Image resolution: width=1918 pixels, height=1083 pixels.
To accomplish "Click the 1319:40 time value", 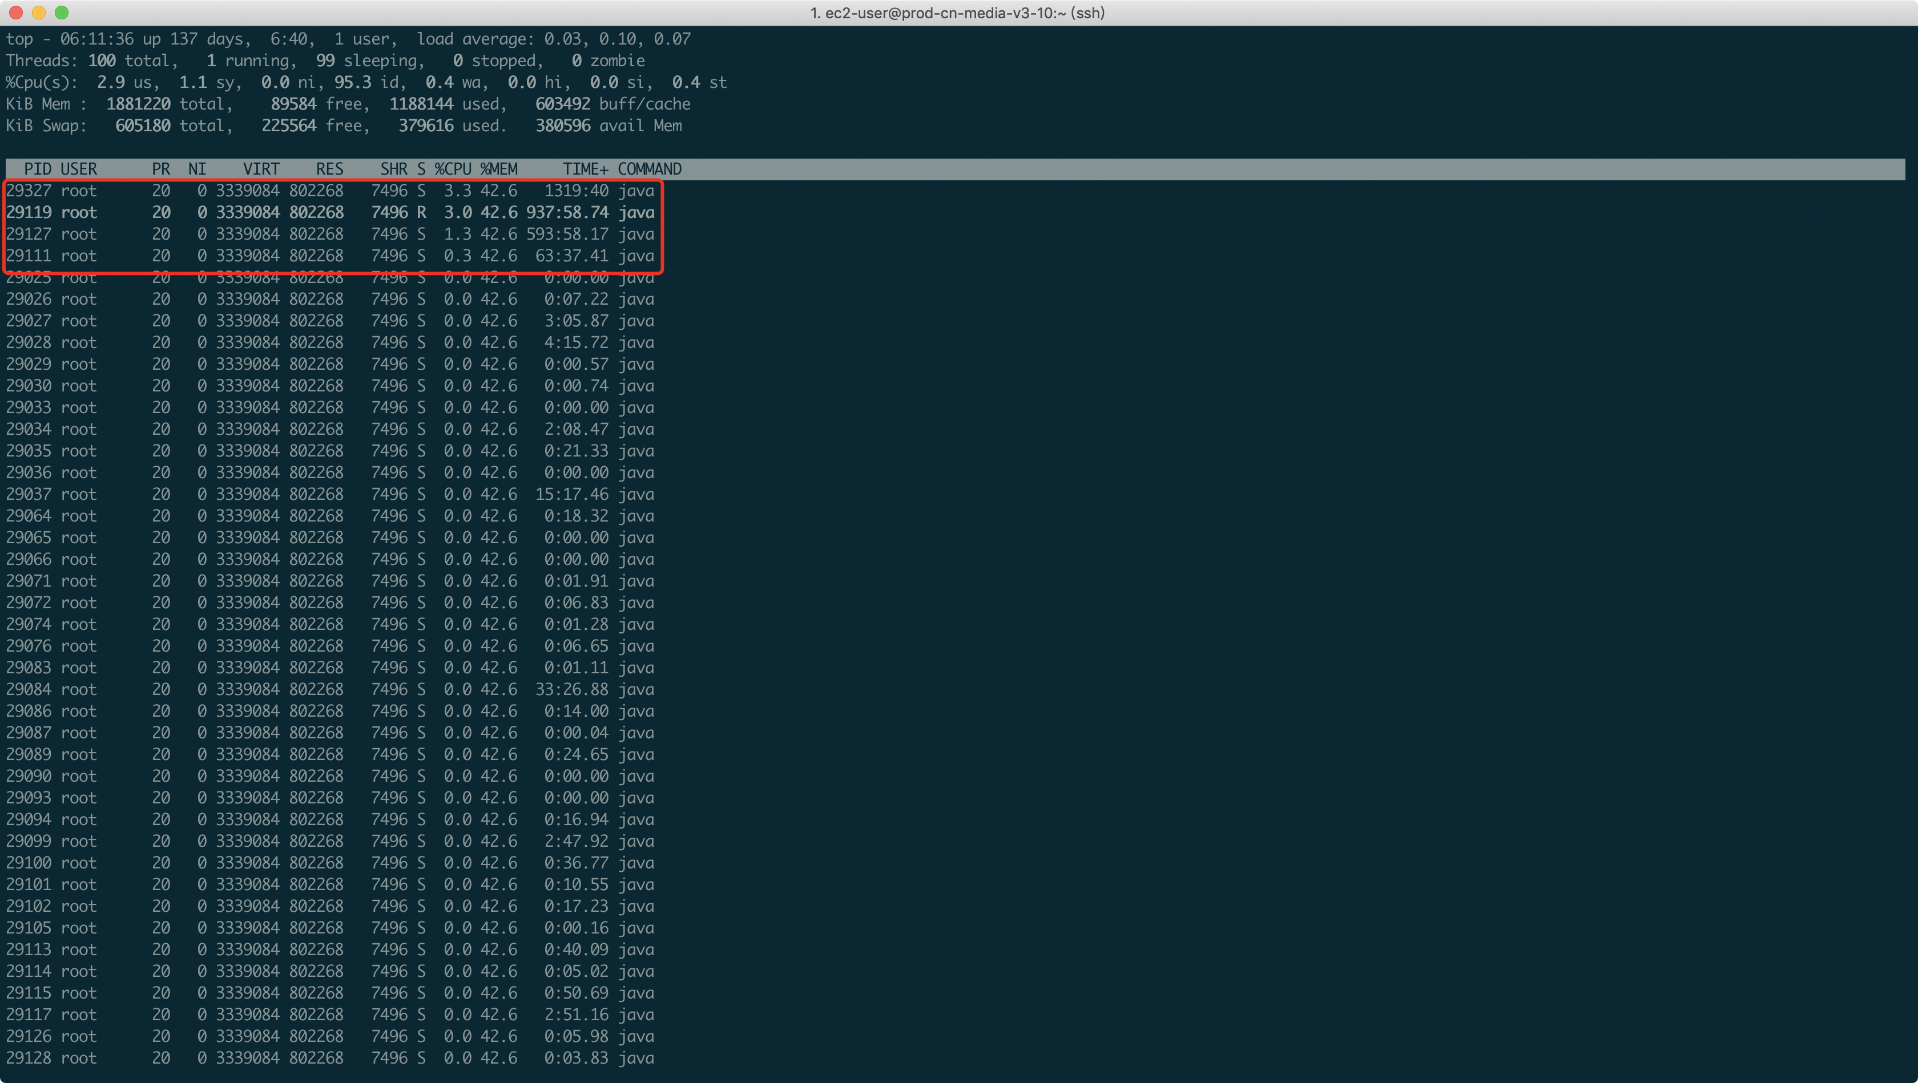I will click(575, 191).
